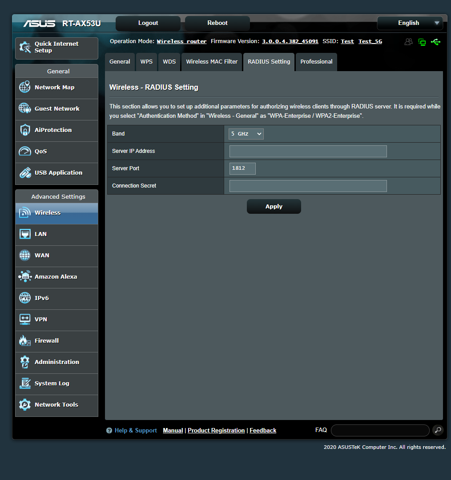Open the Wireless router operation mode link
This screenshot has height=480, width=451.
point(181,41)
